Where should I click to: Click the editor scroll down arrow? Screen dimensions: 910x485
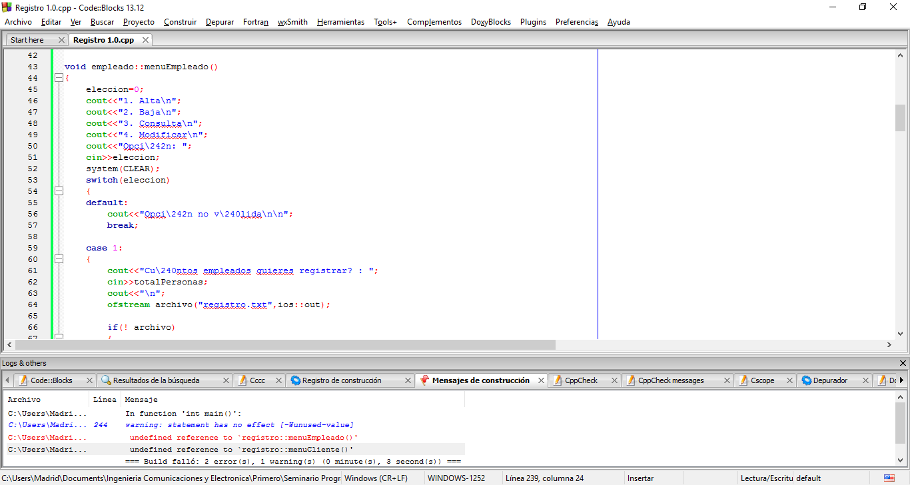pos(900,334)
